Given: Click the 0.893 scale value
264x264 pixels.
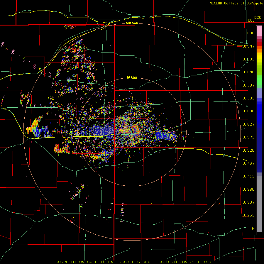Looking at the screenshot, I should (248, 59).
